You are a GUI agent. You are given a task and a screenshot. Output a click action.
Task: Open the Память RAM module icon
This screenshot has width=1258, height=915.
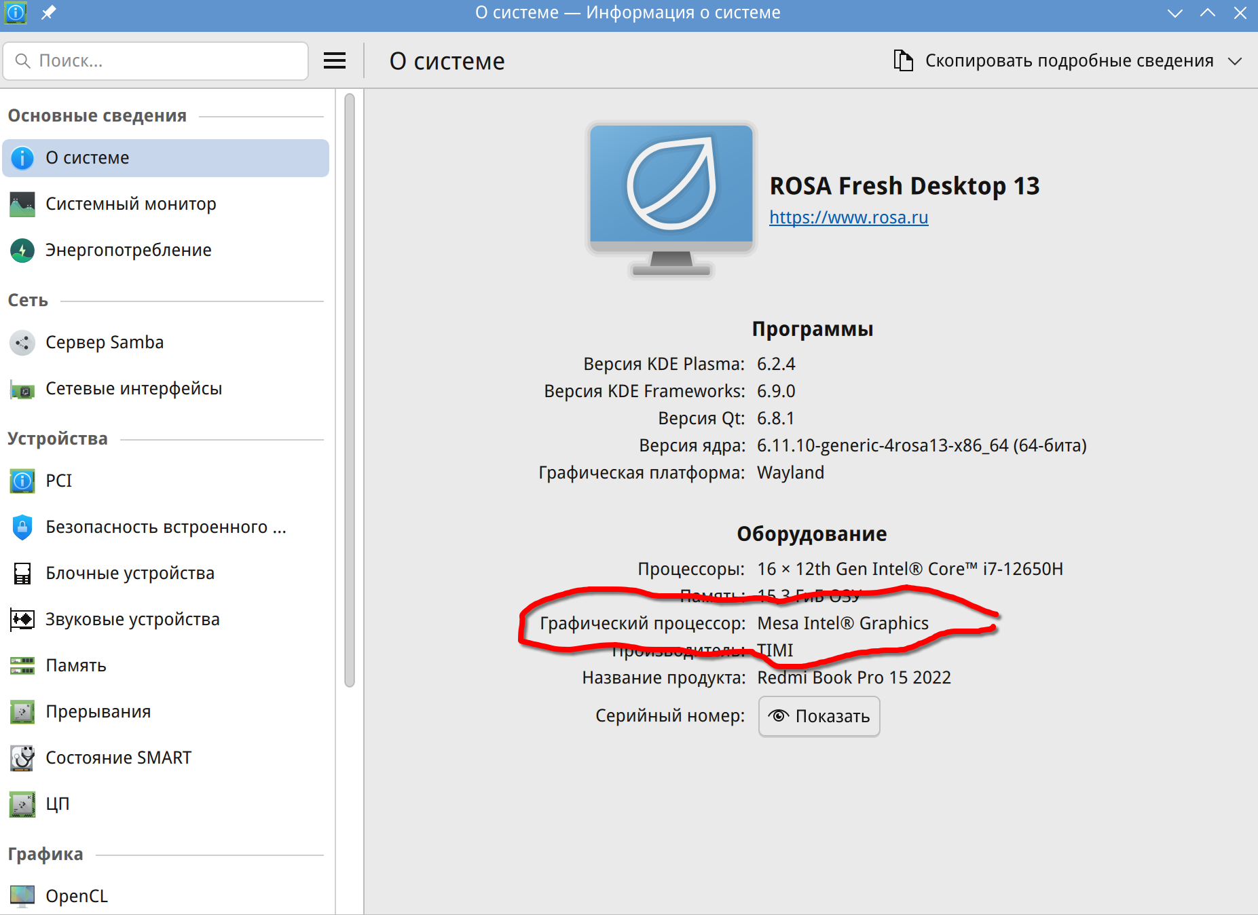(x=22, y=666)
